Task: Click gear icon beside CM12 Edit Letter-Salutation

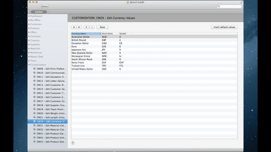Action: 34,81
